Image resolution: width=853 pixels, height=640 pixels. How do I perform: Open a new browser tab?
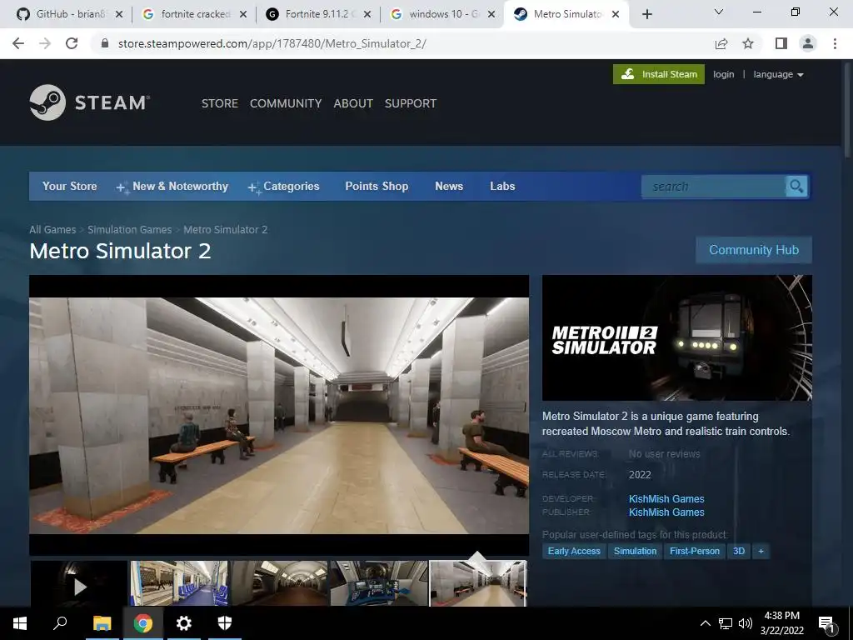tap(646, 14)
